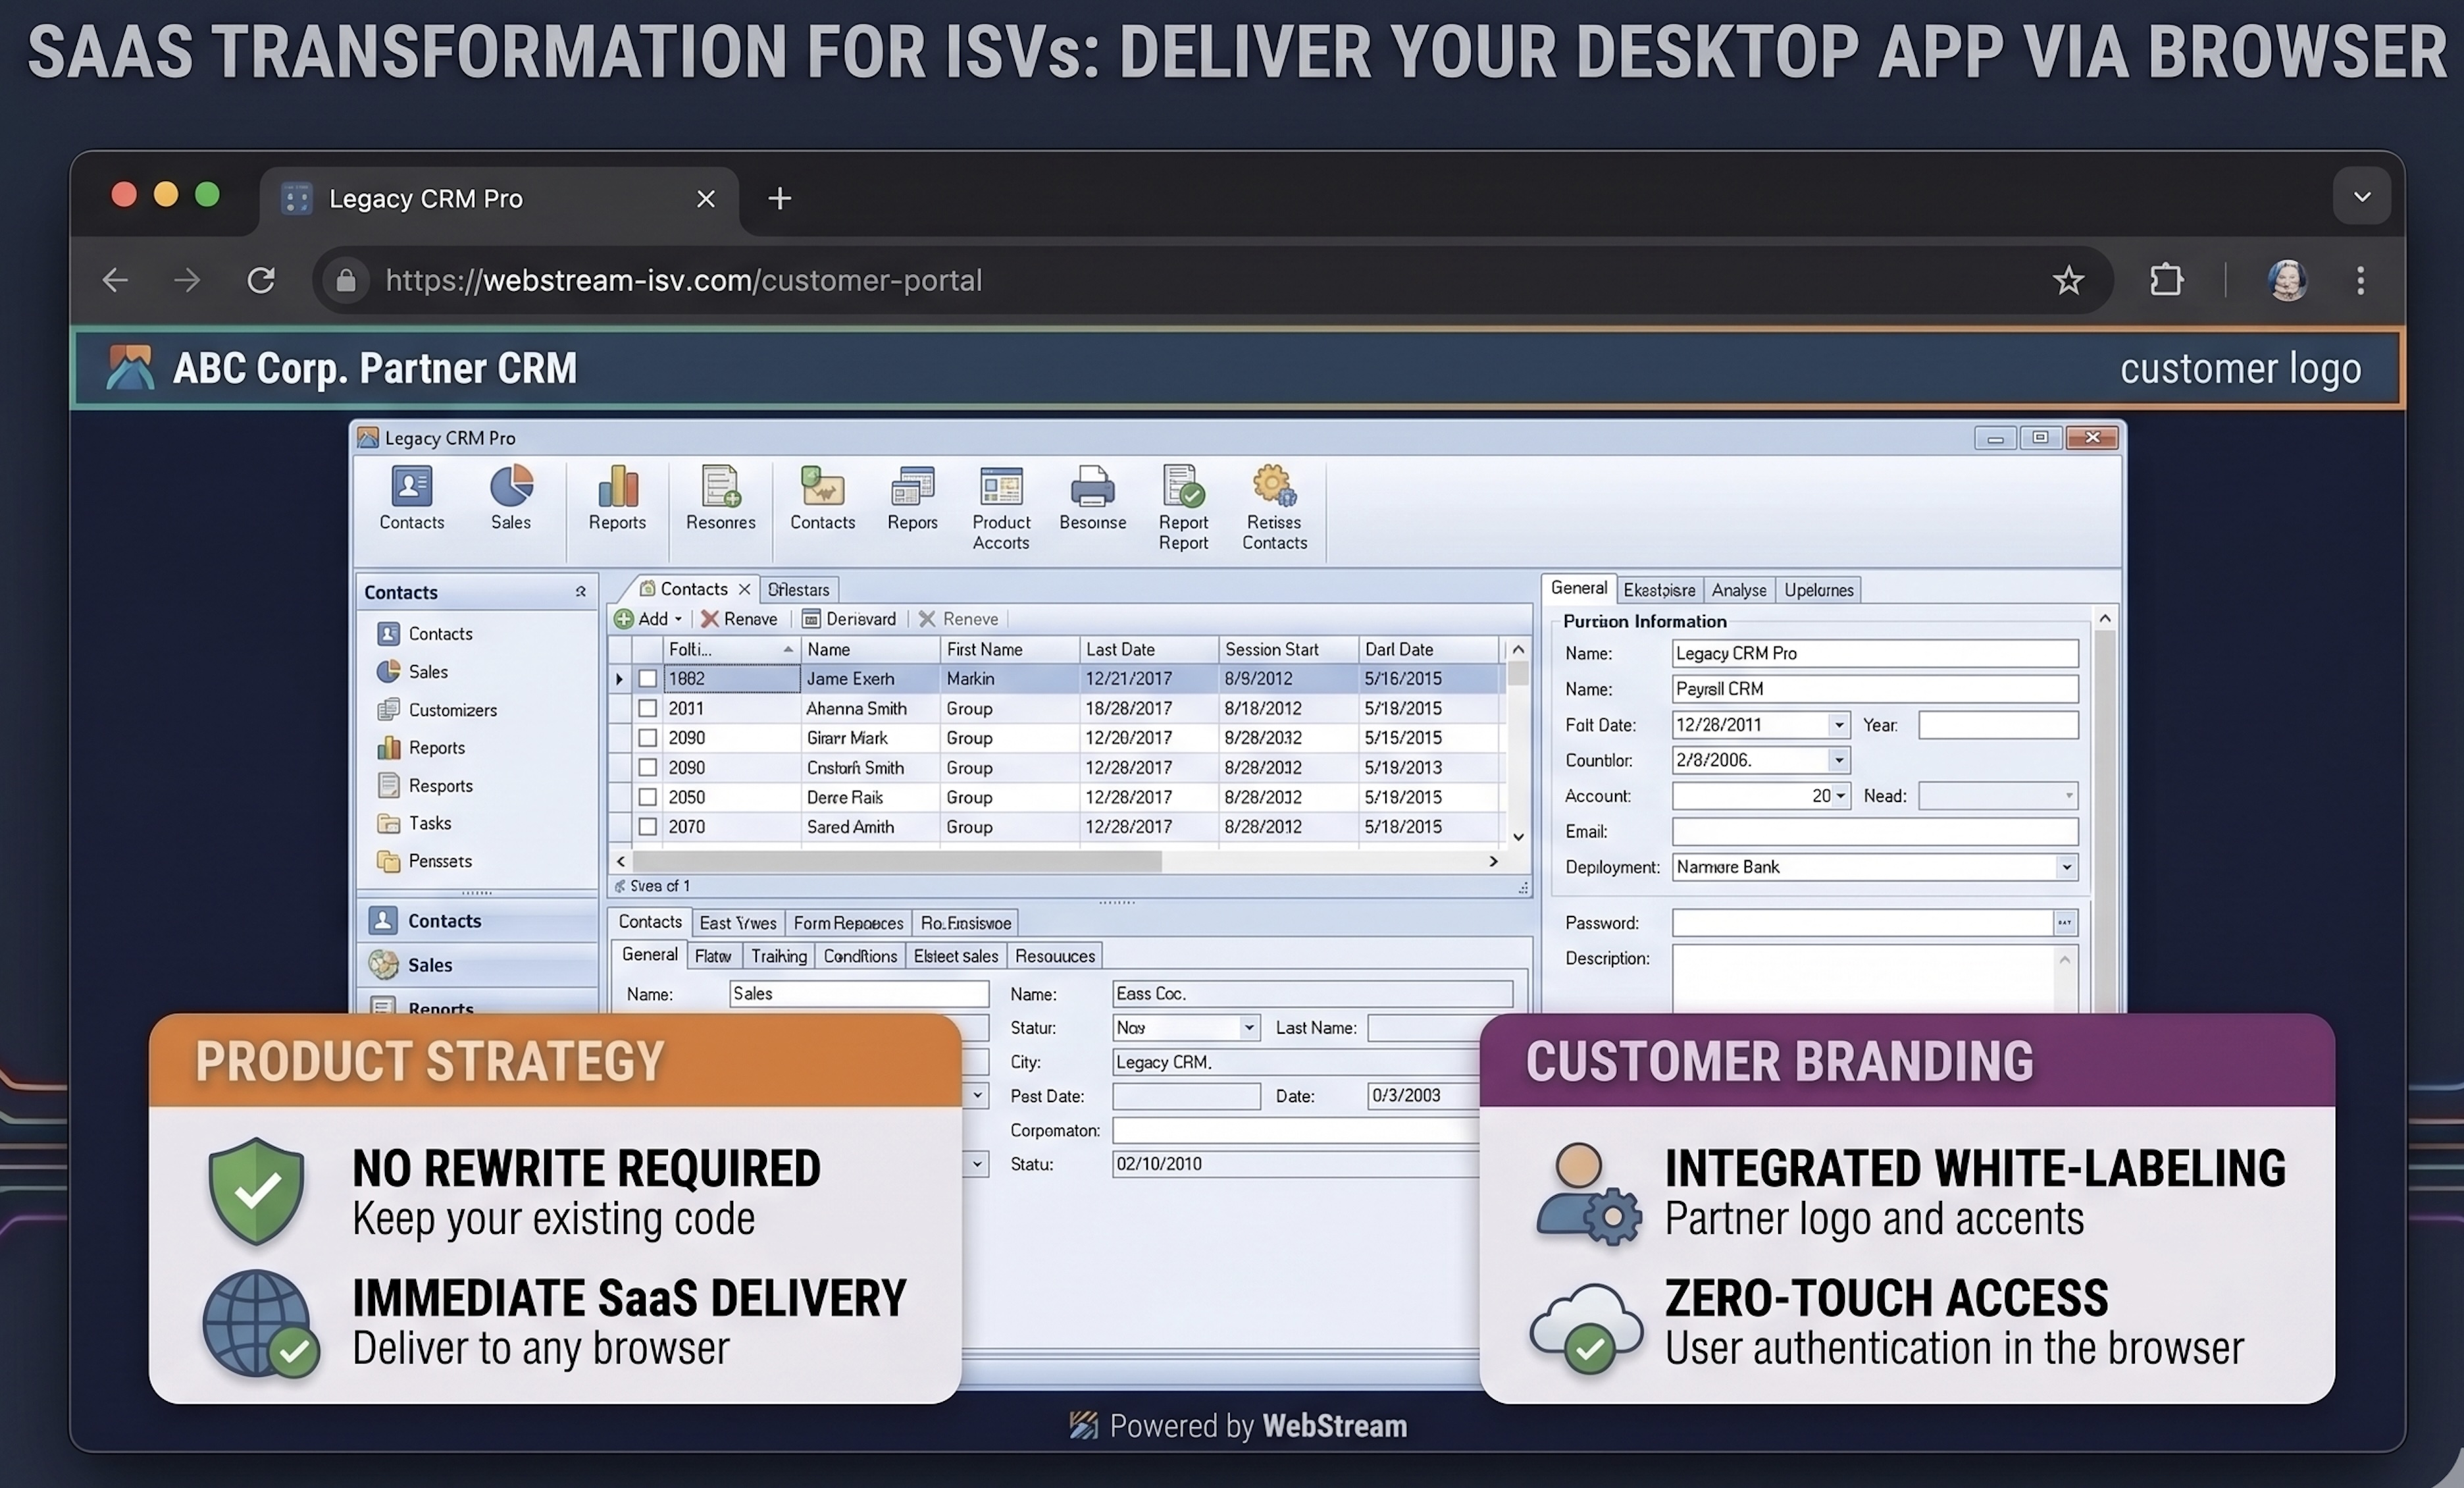The height and width of the screenshot is (1488, 2464).
Task: Check the box for row 2070
Action: (x=648, y=826)
